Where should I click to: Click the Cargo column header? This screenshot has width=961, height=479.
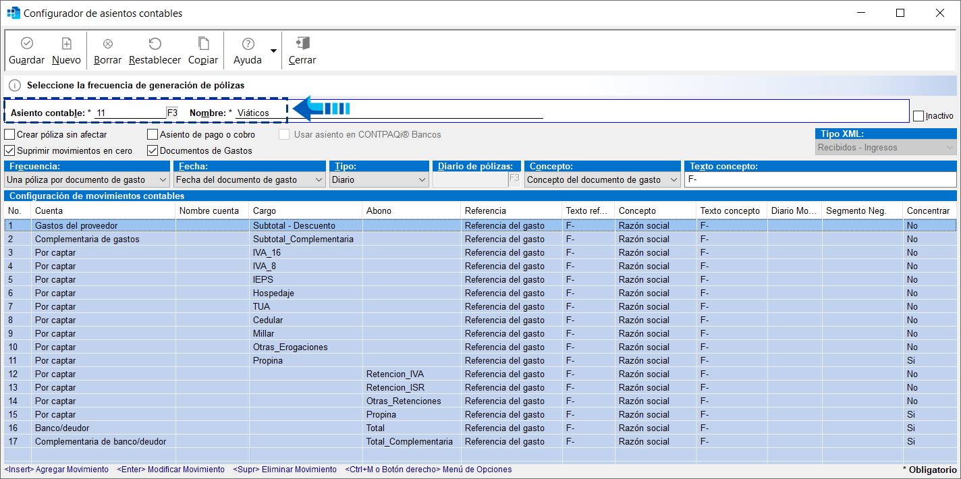pyautogui.click(x=305, y=210)
